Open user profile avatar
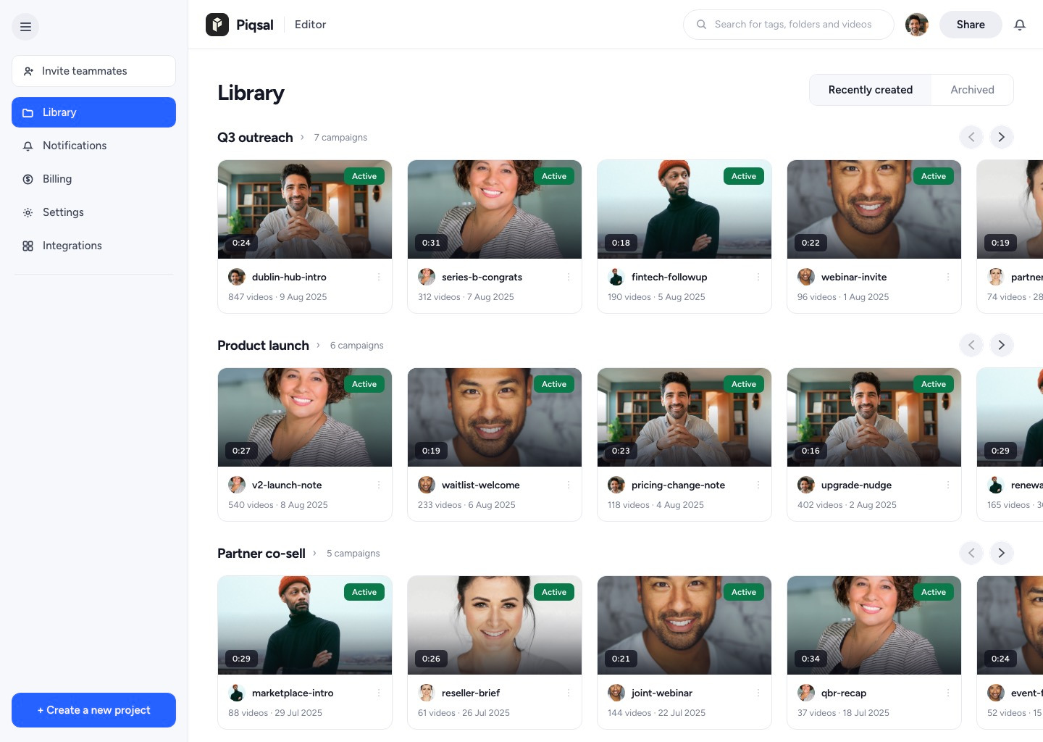 pyautogui.click(x=917, y=25)
